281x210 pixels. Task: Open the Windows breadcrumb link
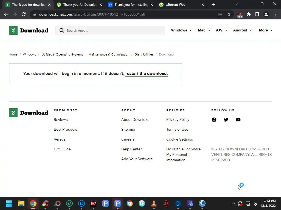tap(29, 54)
